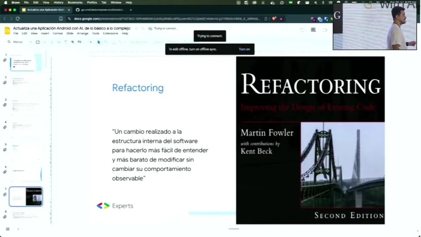The width and height of the screenshot is (421, 237).
Task: Click the Refactoring slide title text
Action: click(x=138, y=88)
